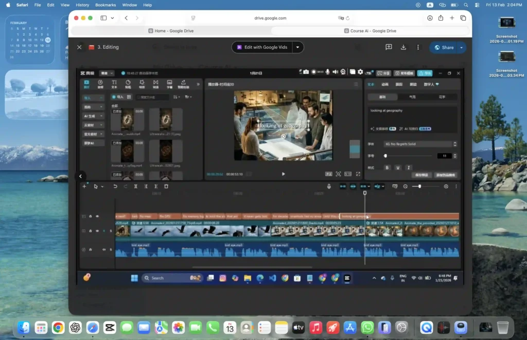Click the trash delete icon in timeline toolbar
Screen dimensions: 527x340
coord(166,186)
